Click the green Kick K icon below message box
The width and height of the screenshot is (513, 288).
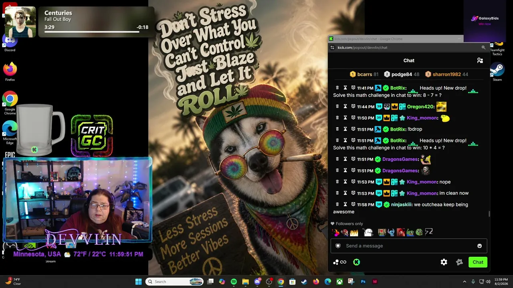point(356,262)
